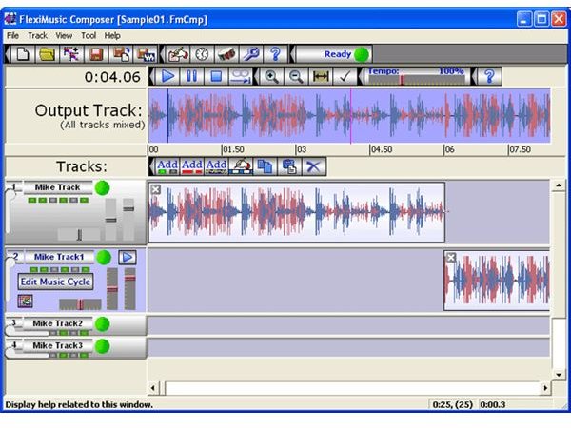Open the Tool menu
This screenshot has width=571, height=428.
tap(89, 36)
